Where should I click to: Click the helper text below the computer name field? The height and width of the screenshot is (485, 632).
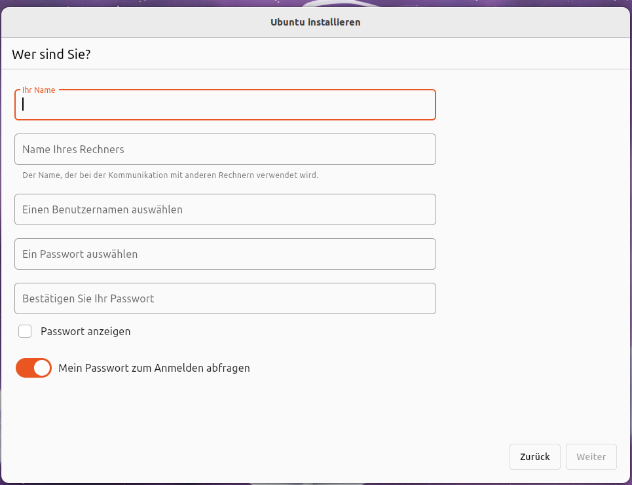point(170,175)
